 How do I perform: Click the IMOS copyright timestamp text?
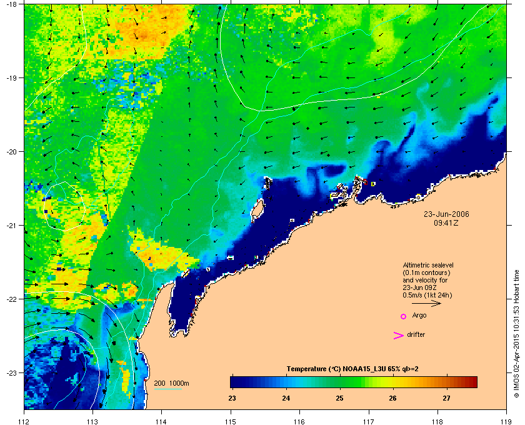pyautogui.click(x=516, y=334)
